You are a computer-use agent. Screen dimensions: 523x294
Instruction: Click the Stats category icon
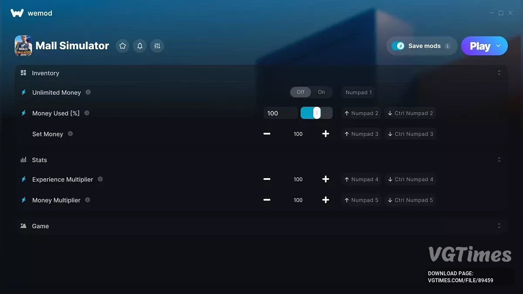coord(24,160)
